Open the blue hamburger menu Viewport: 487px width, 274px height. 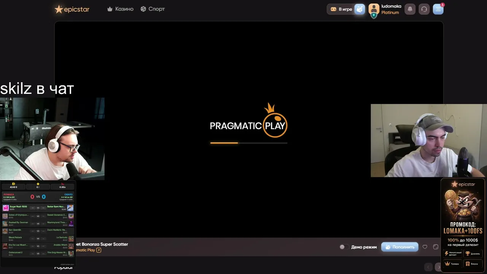[x=438, y=9]
